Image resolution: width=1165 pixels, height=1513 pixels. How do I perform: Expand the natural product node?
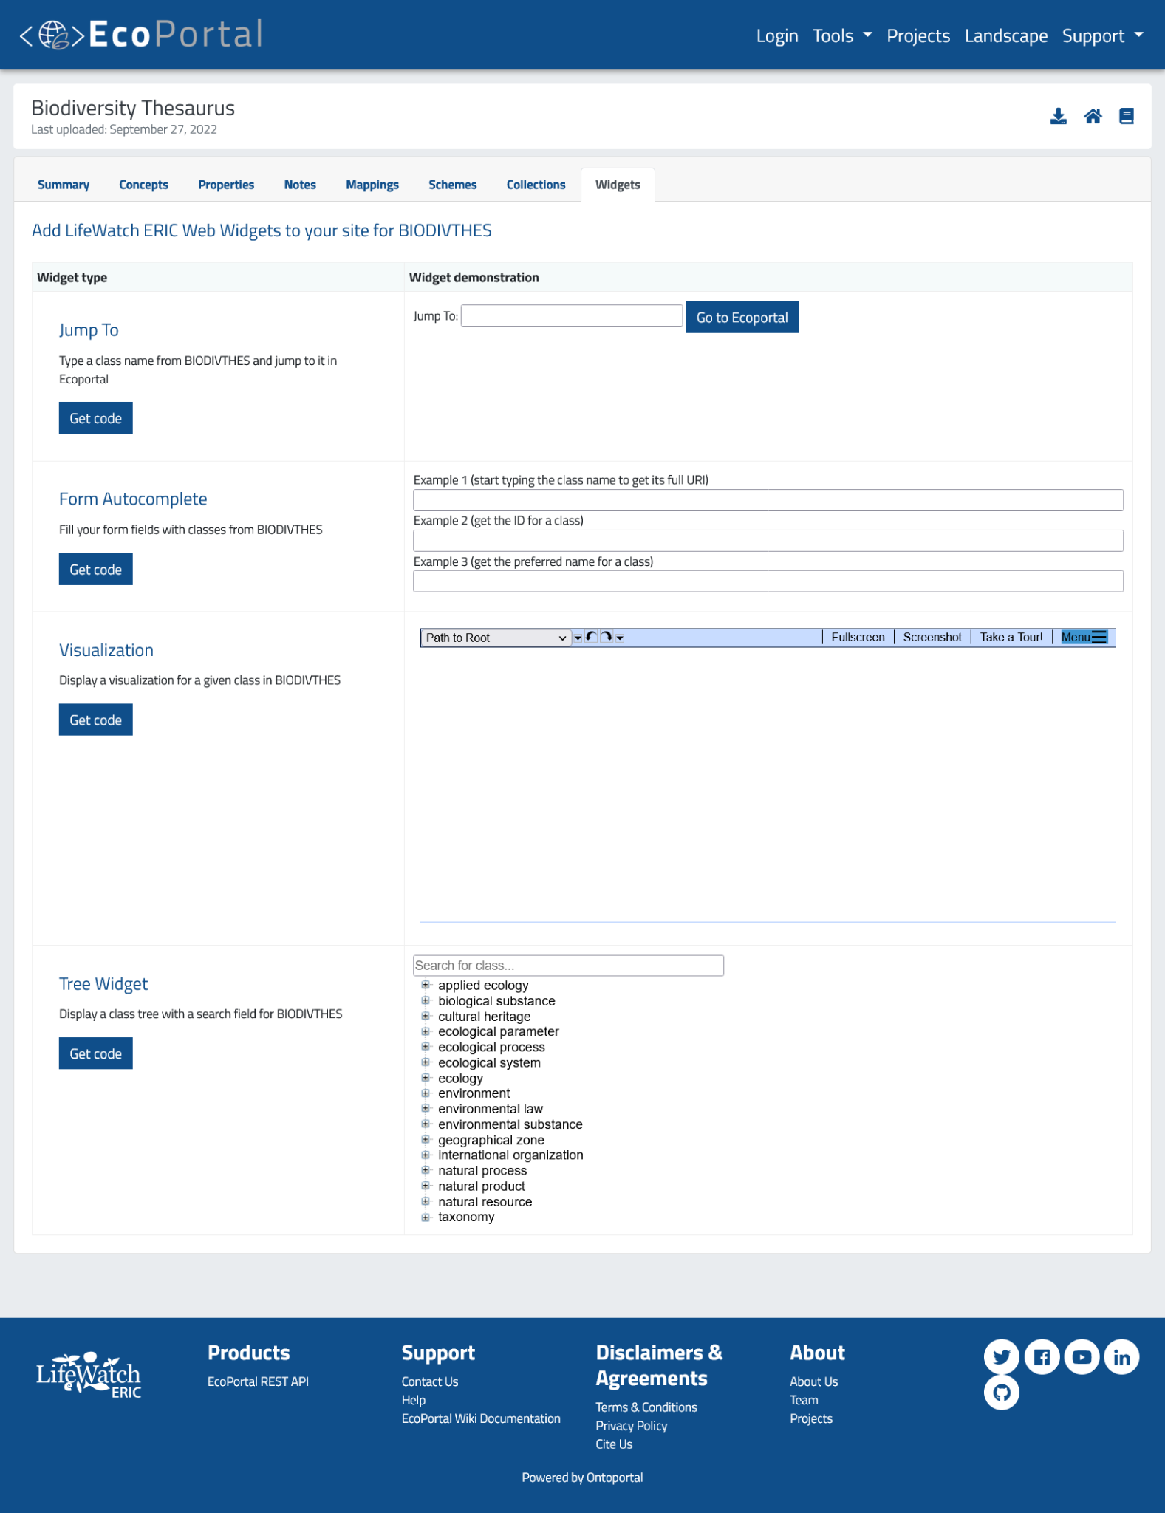tap(426, 1186)
